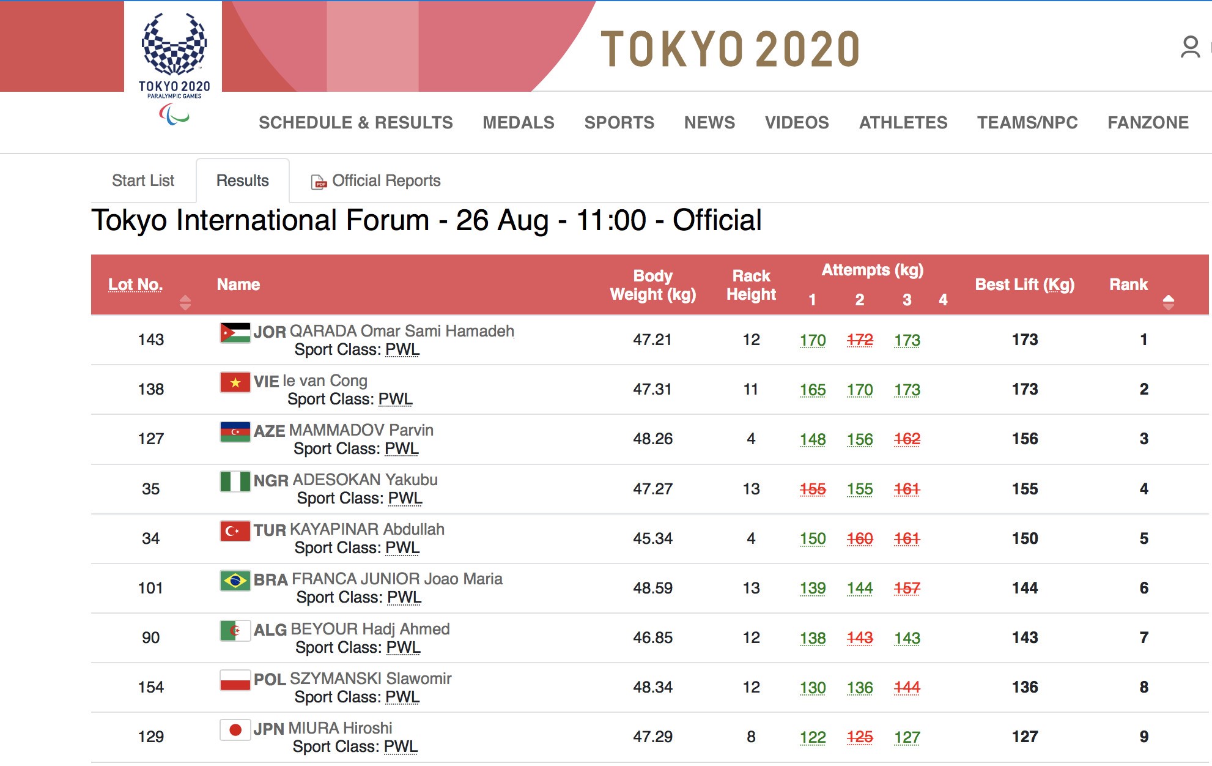Click the Japan flag for MIURA
1212x766 pixels.
click(x=235, y=730)
